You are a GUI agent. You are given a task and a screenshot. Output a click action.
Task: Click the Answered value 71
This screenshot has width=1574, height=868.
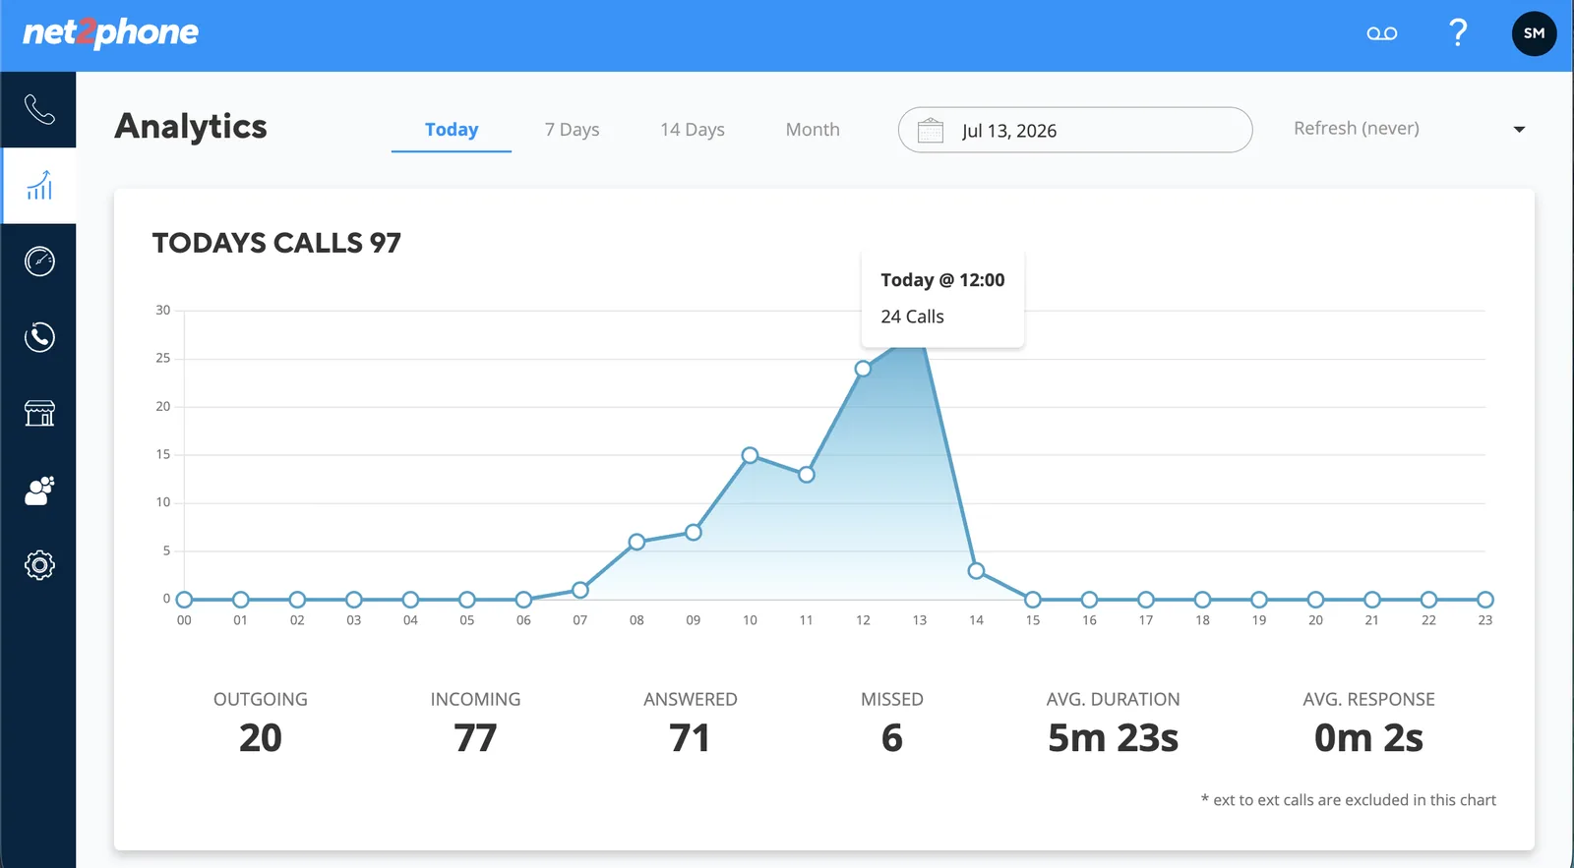[x=690, y=738]
